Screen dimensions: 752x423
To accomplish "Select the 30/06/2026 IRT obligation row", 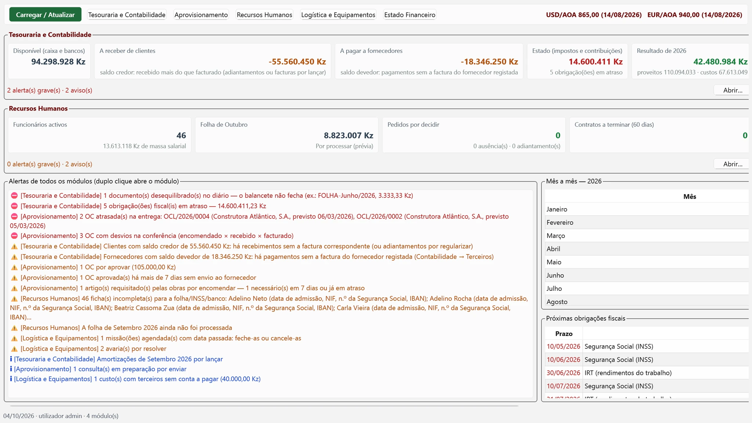I will (x=647, y=373).
